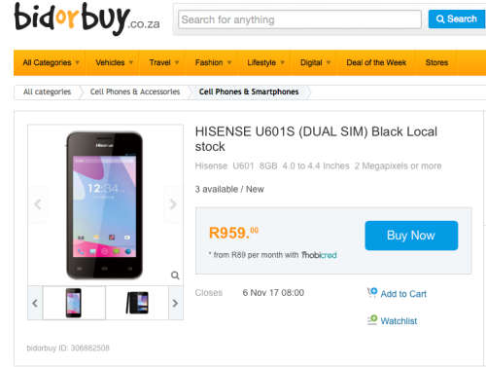Image resolution: width=486 pixels, height=367 pixels.
Task: Click the bidorbuy.co.za logo
Action: point(87,18)
